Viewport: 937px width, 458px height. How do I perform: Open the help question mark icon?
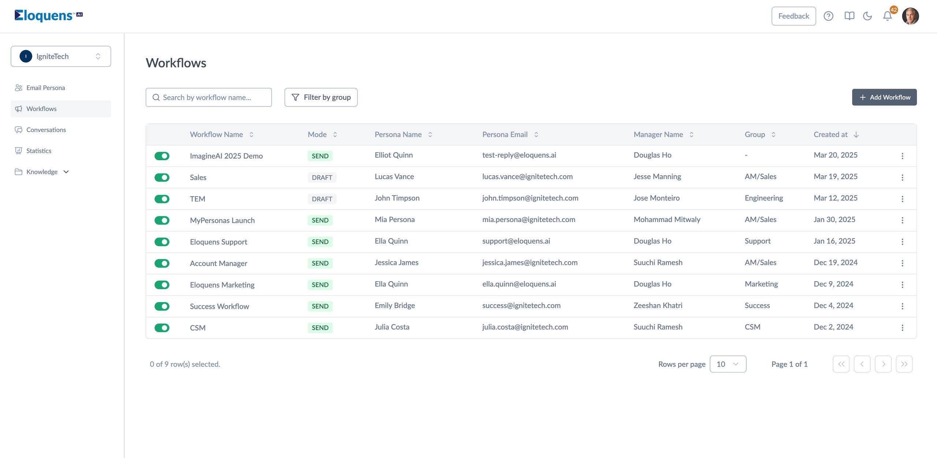[x=828, y=16]
